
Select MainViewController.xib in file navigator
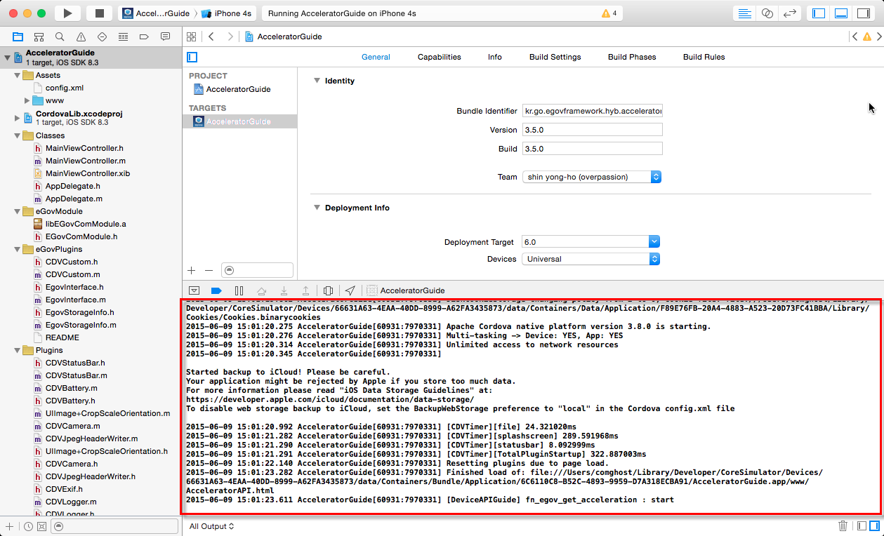(x=88, y=173)
